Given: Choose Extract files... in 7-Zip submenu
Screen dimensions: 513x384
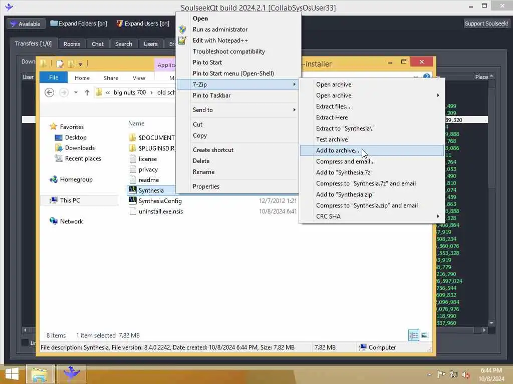Looking at the screenshot, I should (x=372, y=106).
